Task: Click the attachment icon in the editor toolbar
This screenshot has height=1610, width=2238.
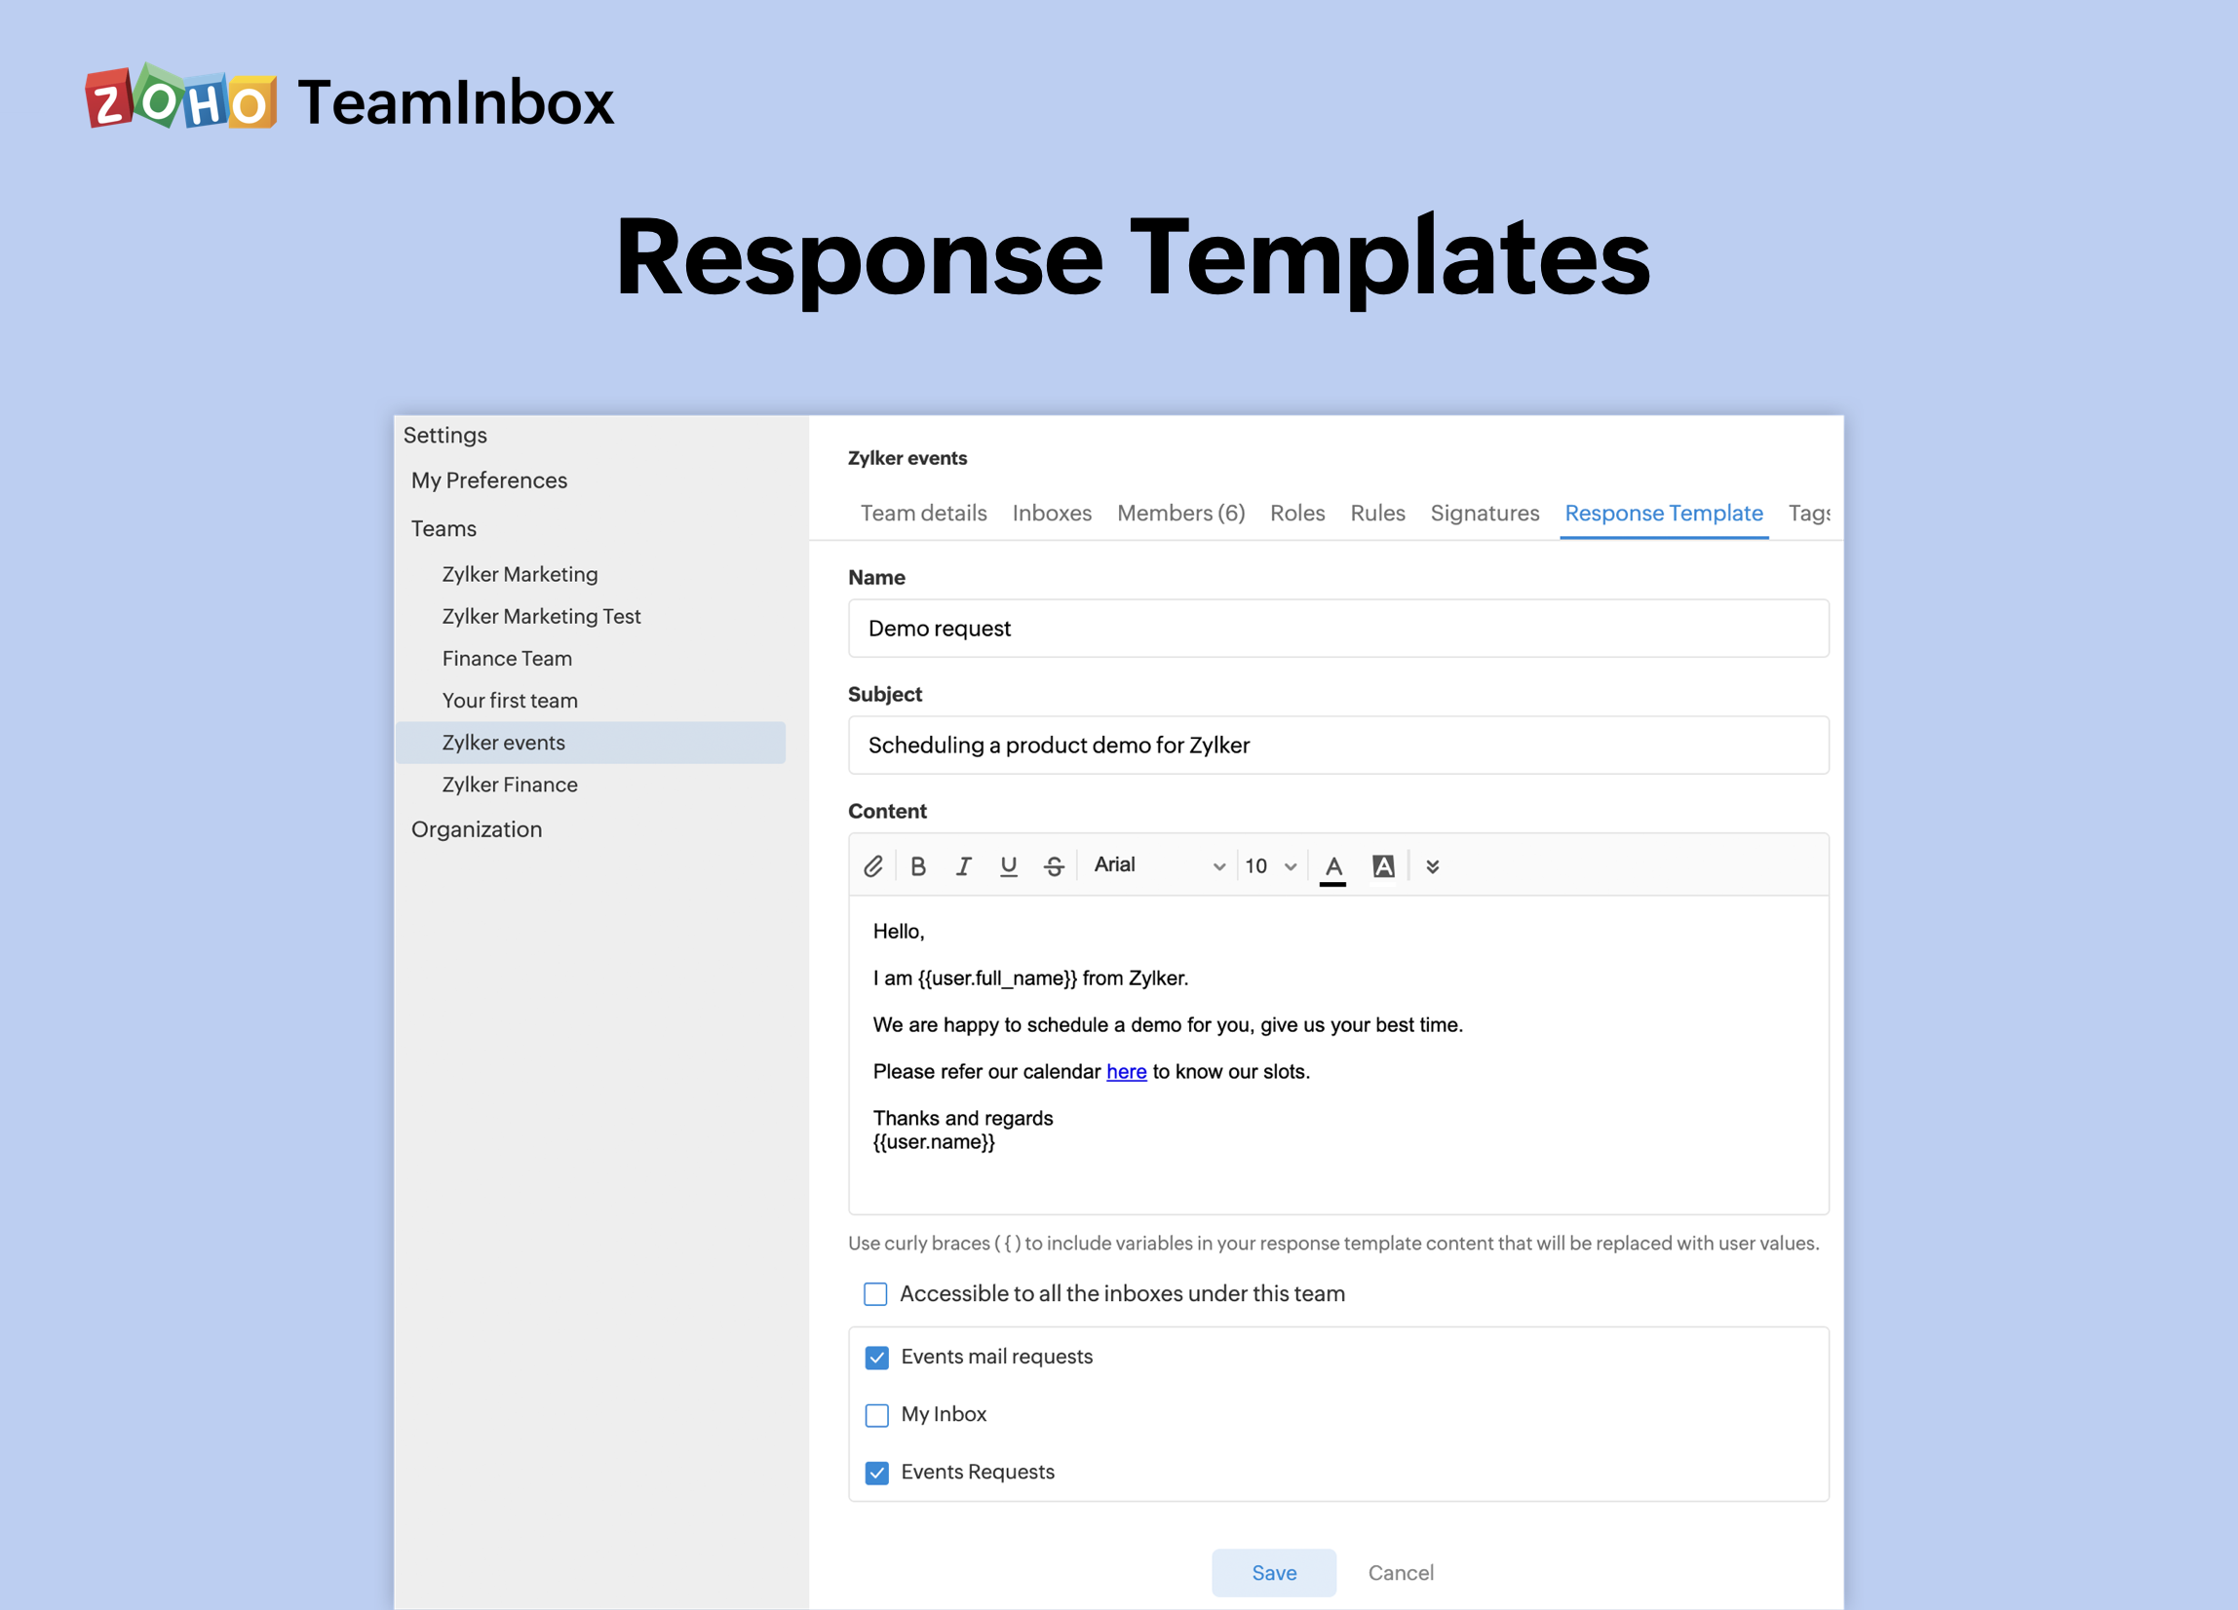Action: (873, 865)
